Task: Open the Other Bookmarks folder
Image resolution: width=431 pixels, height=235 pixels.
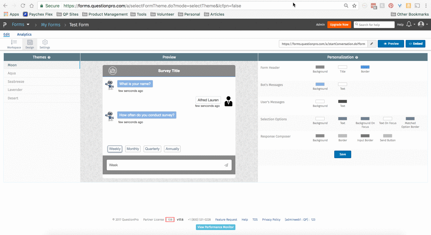Action: tap(410, 14)
